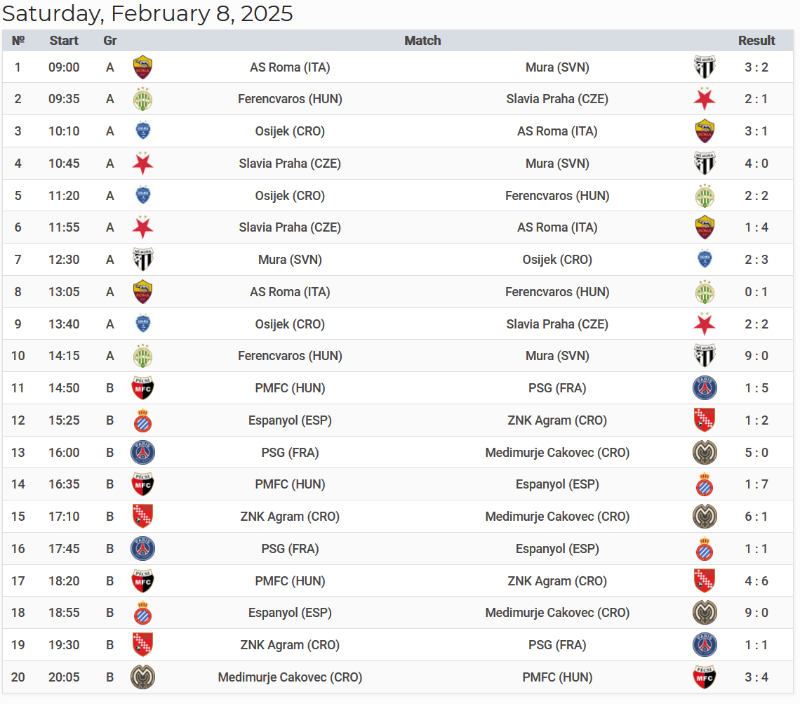Click the 9 : 0 result of match 10
This screenshot has width=800, height=704.
756,356
